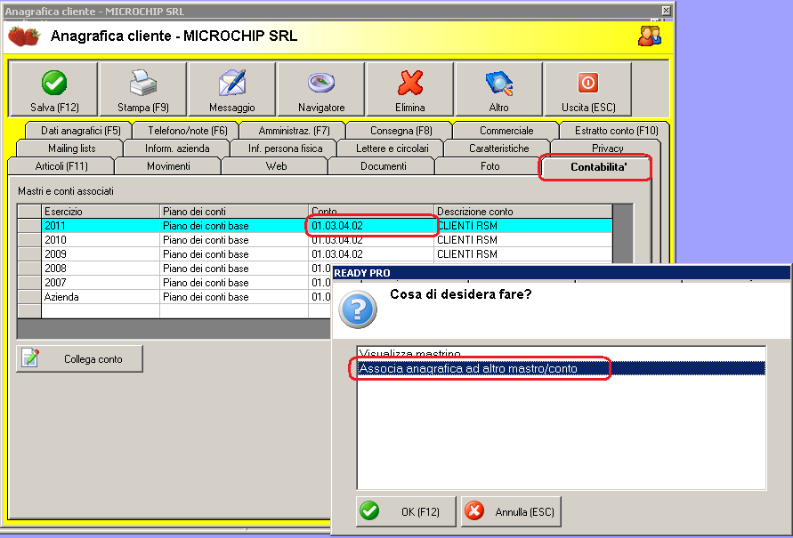Open the Inform. azienda tab
The height and width of the screenshot is (538, 793).
pos(177,149)
